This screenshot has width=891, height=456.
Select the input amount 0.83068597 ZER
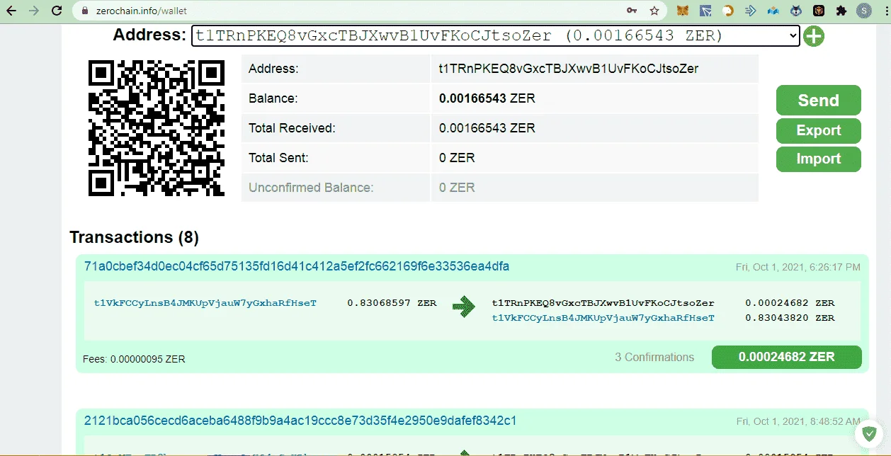click(392, 303)
